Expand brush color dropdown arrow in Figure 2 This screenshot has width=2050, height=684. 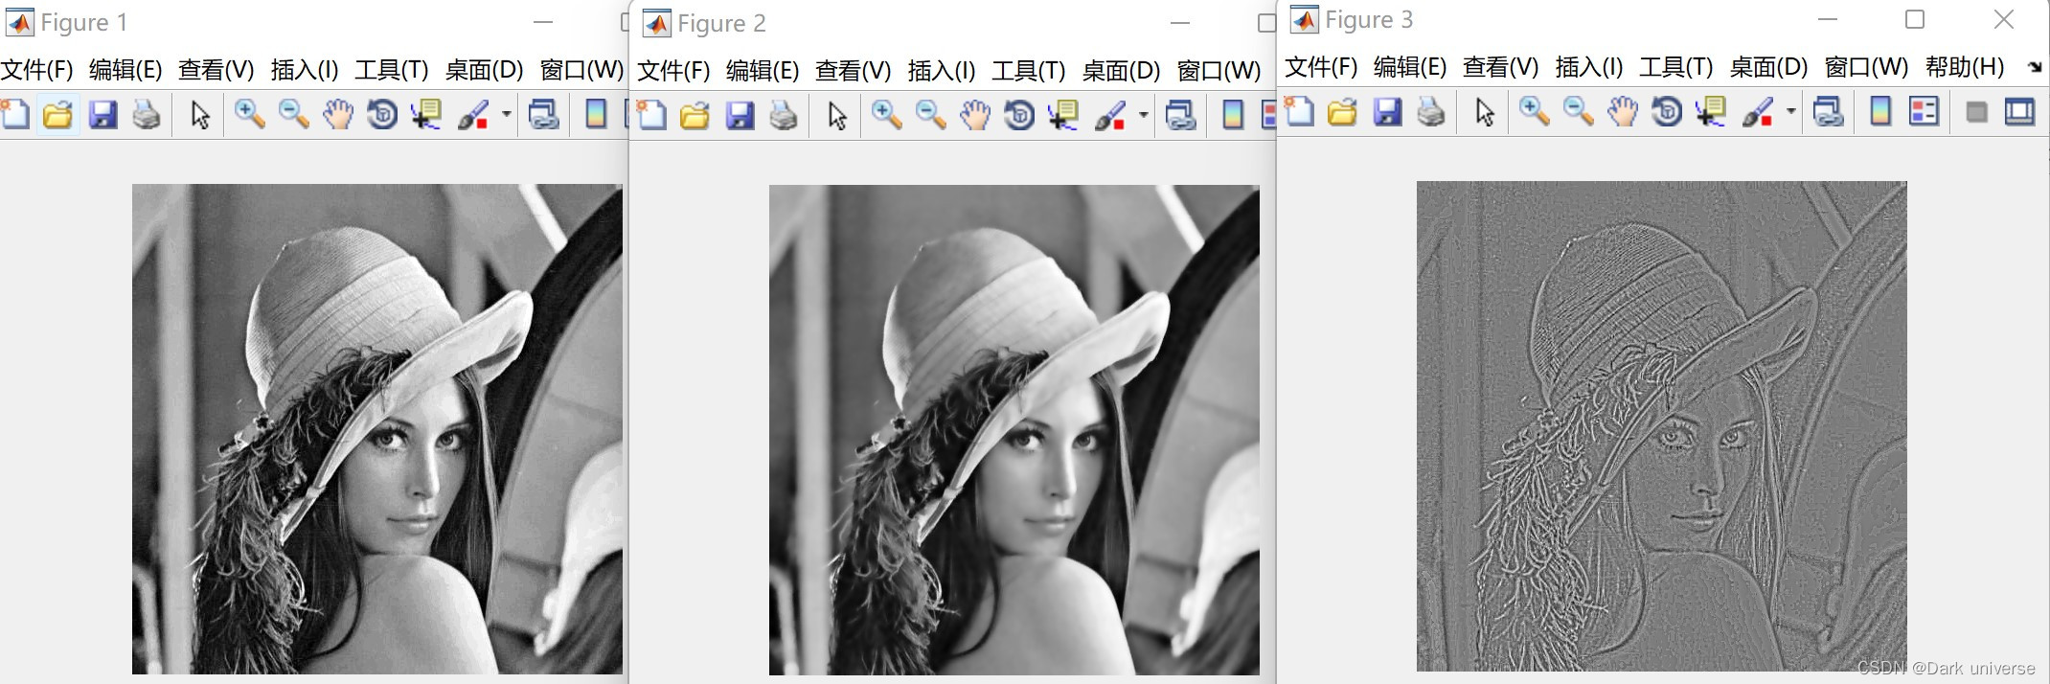tap(1143, 115)
